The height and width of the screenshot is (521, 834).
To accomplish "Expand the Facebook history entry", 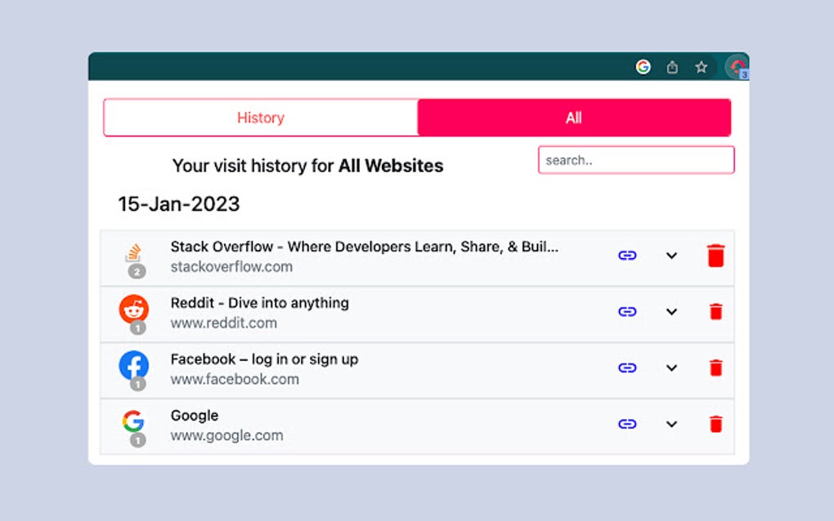I will tap(671, 367).
